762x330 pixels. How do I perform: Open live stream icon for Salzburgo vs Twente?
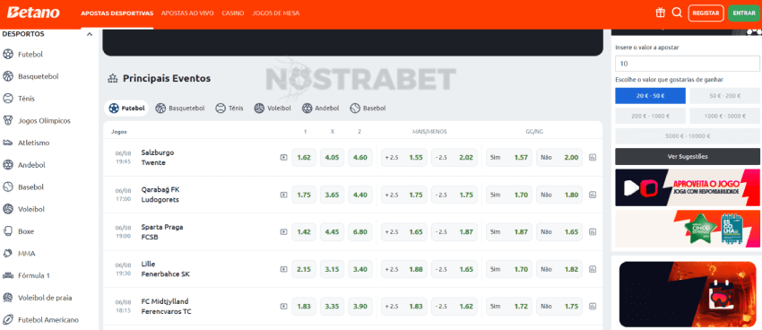click(x=283, y=158)
